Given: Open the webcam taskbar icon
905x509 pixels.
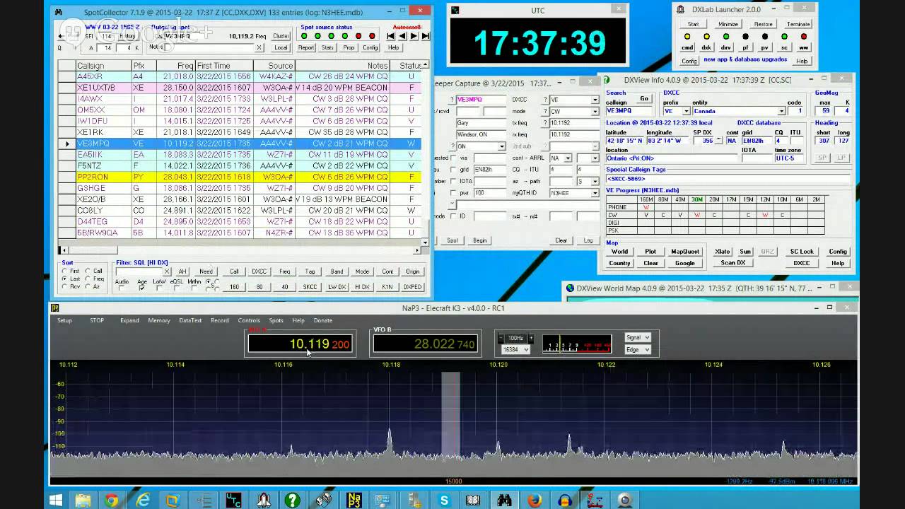Looking at the screenshot, I should click(625, 501).
